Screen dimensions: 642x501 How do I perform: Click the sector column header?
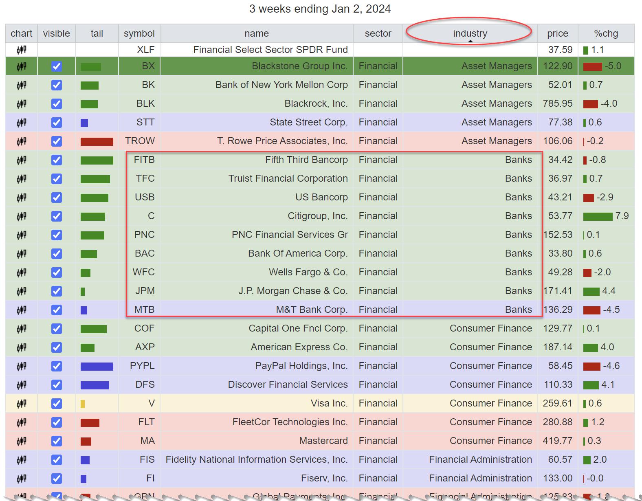pyautogui.click(x=378, y=33)
